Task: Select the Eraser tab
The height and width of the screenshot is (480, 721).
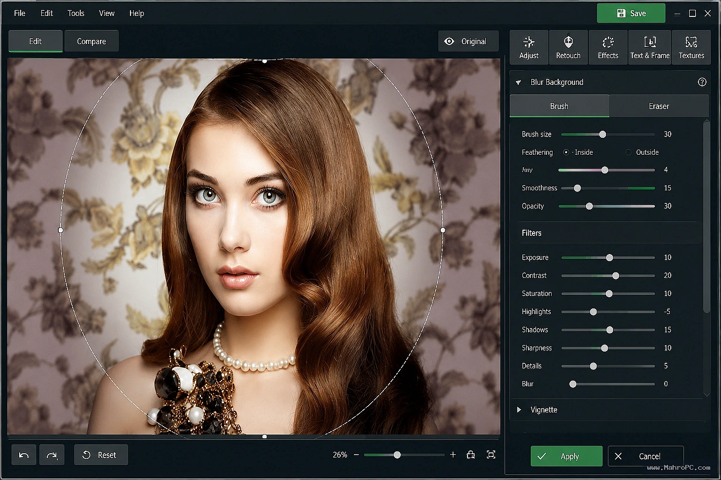Action: [659, 106]
